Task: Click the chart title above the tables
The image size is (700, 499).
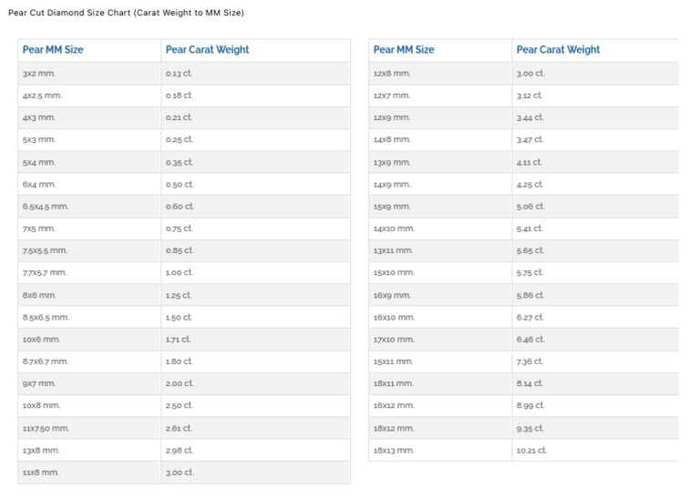Action: pyautogui.click(x=126, y=13)
